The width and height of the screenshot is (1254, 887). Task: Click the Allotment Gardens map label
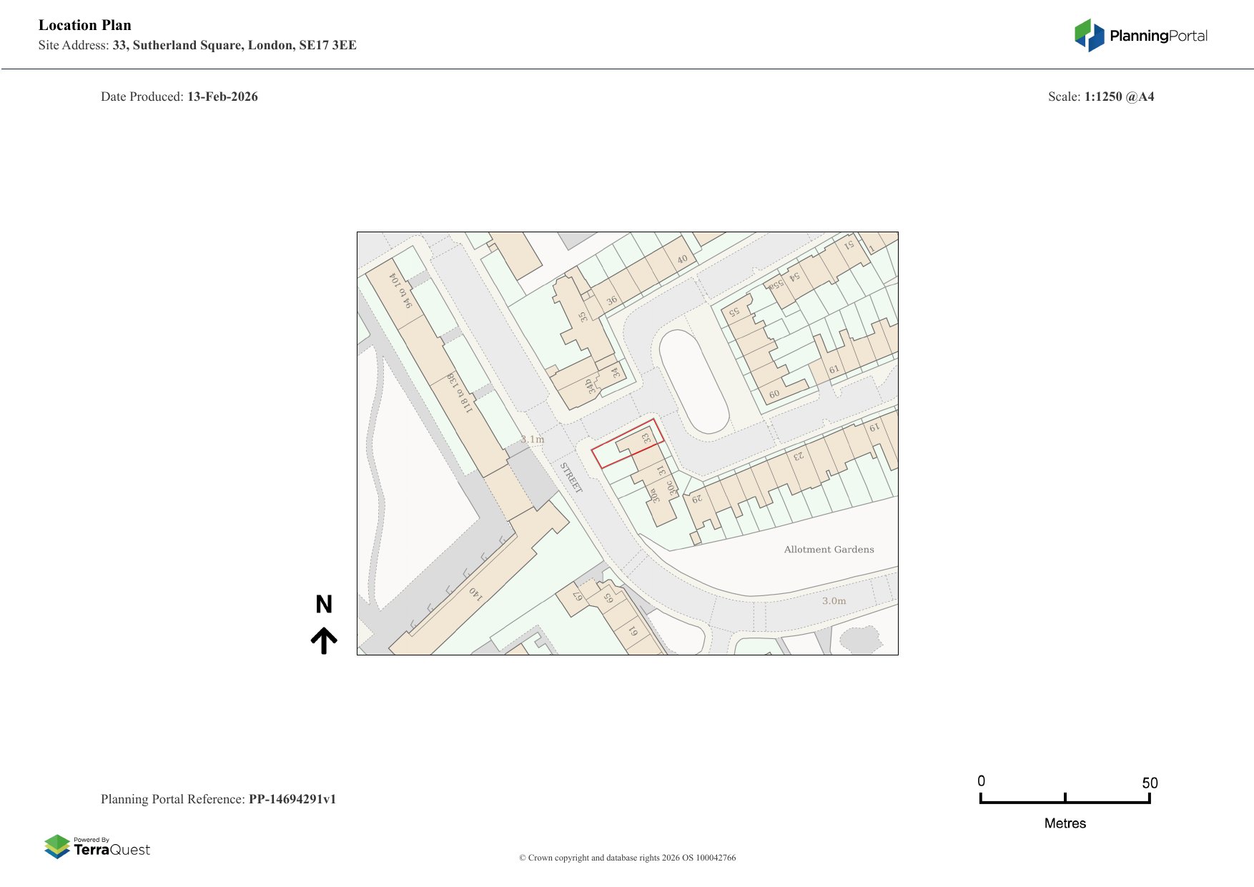829,550
